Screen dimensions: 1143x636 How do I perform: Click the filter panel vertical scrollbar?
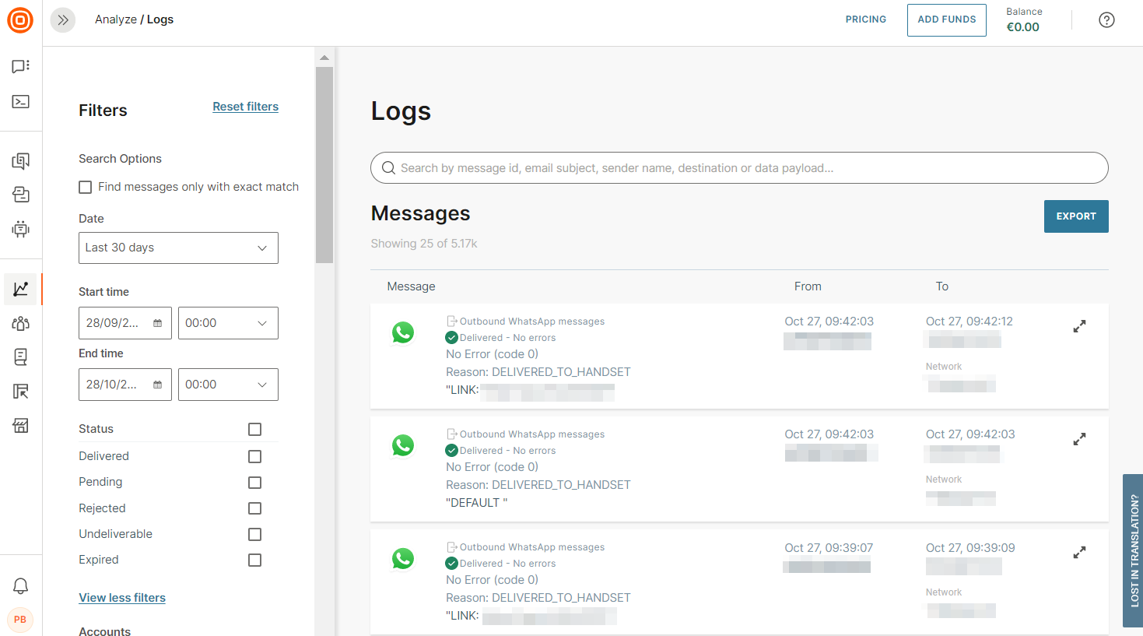324,165
